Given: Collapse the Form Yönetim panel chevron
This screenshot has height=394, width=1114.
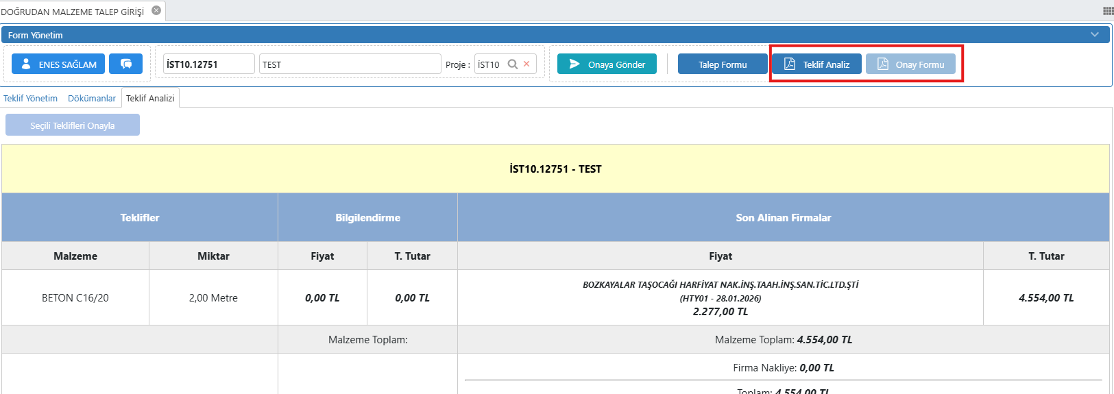Looking at the screenshot, I should pyautogui.click(x=1094, y=35).
